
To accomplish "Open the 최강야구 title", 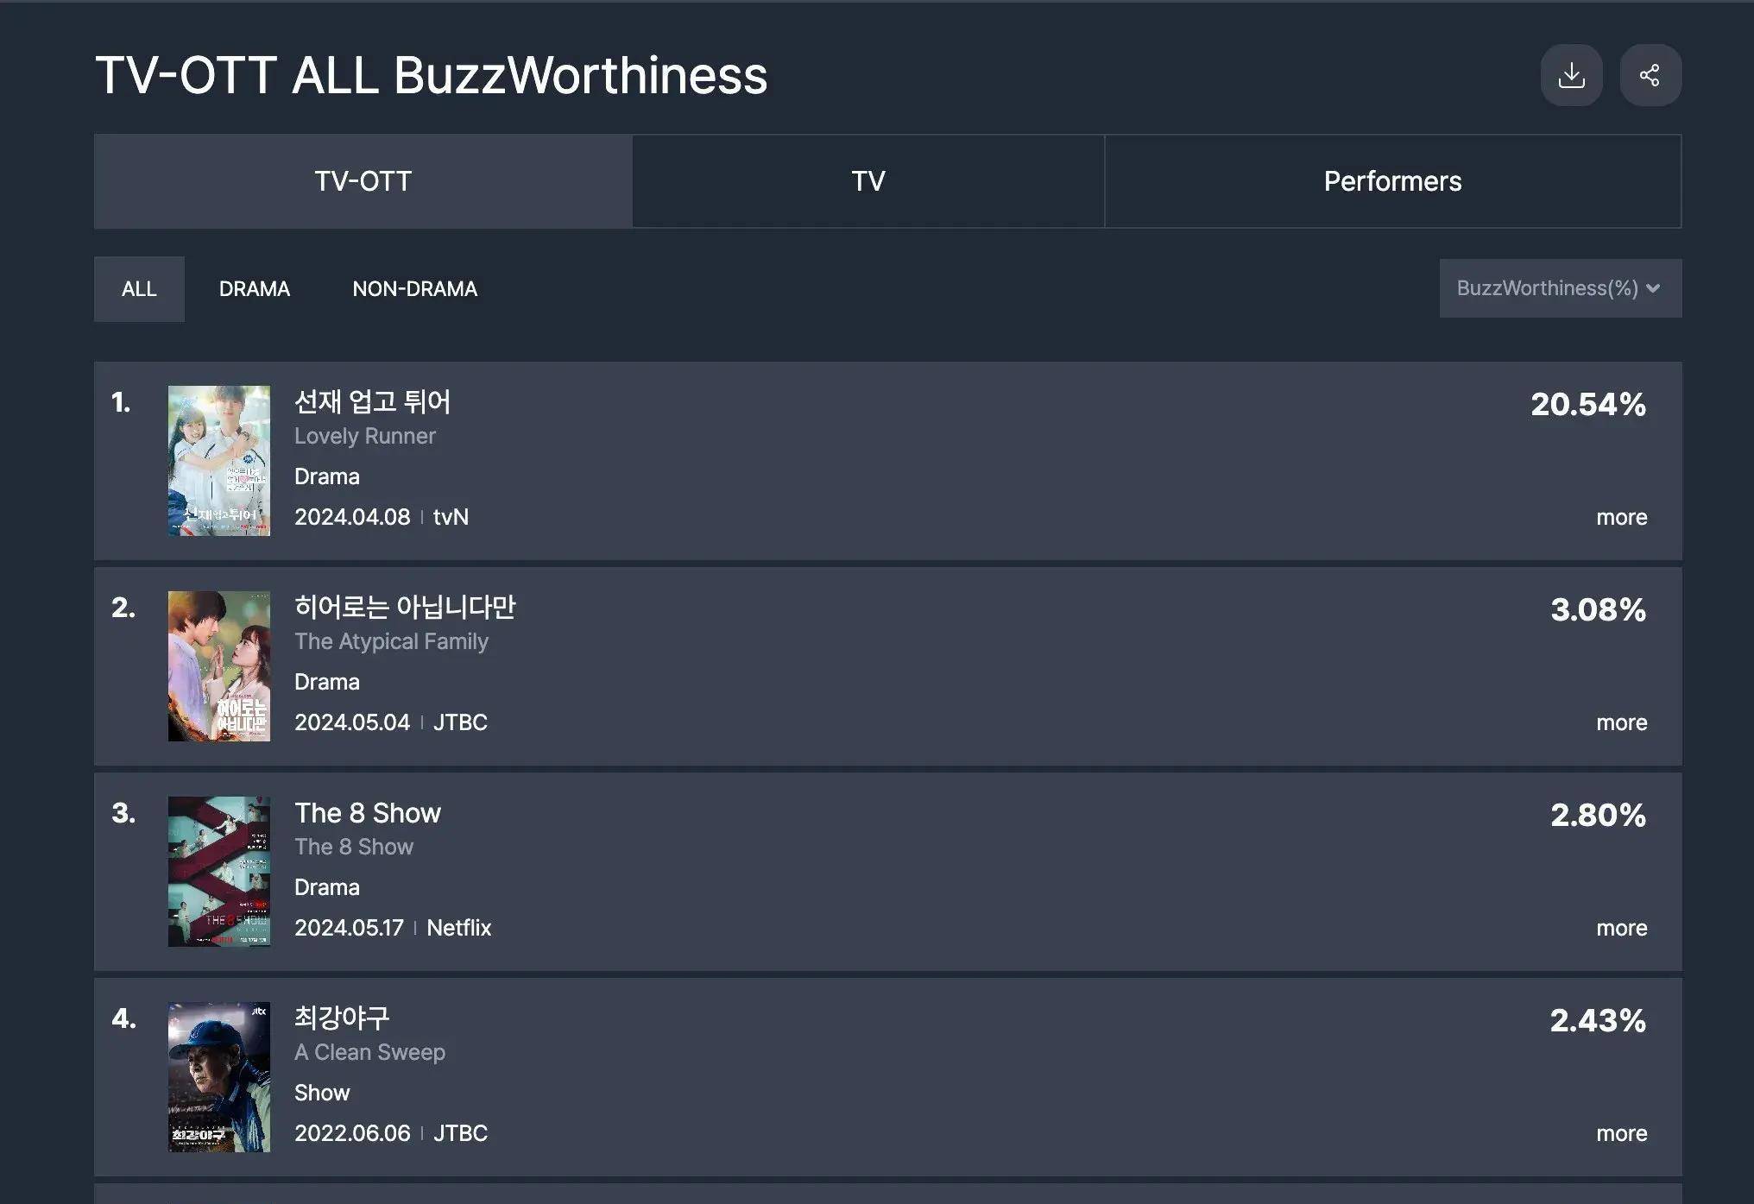I will tap(342, 1018).
